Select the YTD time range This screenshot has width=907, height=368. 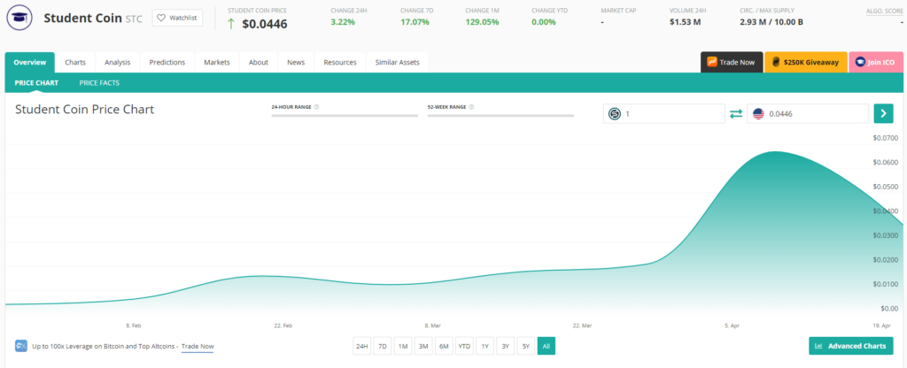click(463, 346)
